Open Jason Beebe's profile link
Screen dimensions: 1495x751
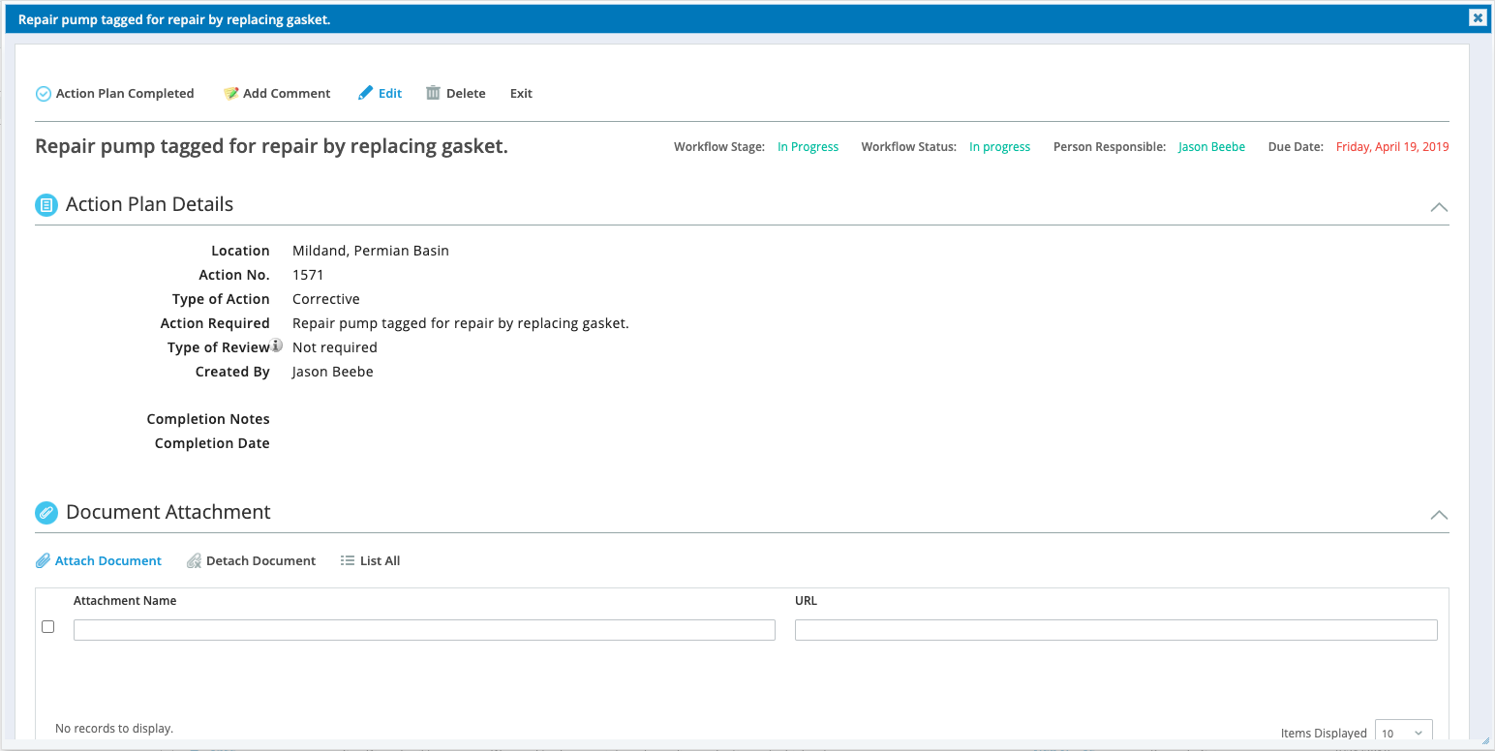click(x=1211, y=146)
